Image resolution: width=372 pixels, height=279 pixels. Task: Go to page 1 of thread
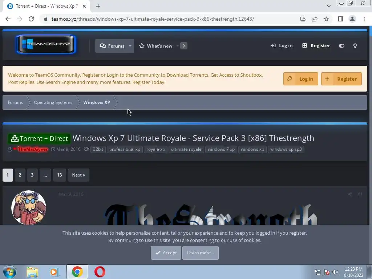pos(8,175)
